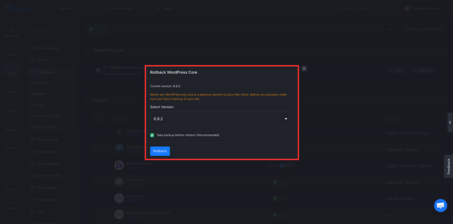Viewport: 453px width, 224px height.
Task: Open the live chat bubble icon
Action: click(440, 205)
